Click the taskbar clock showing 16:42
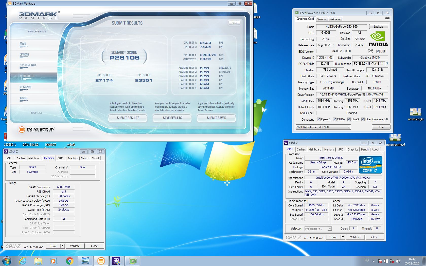 pos(412,261)
